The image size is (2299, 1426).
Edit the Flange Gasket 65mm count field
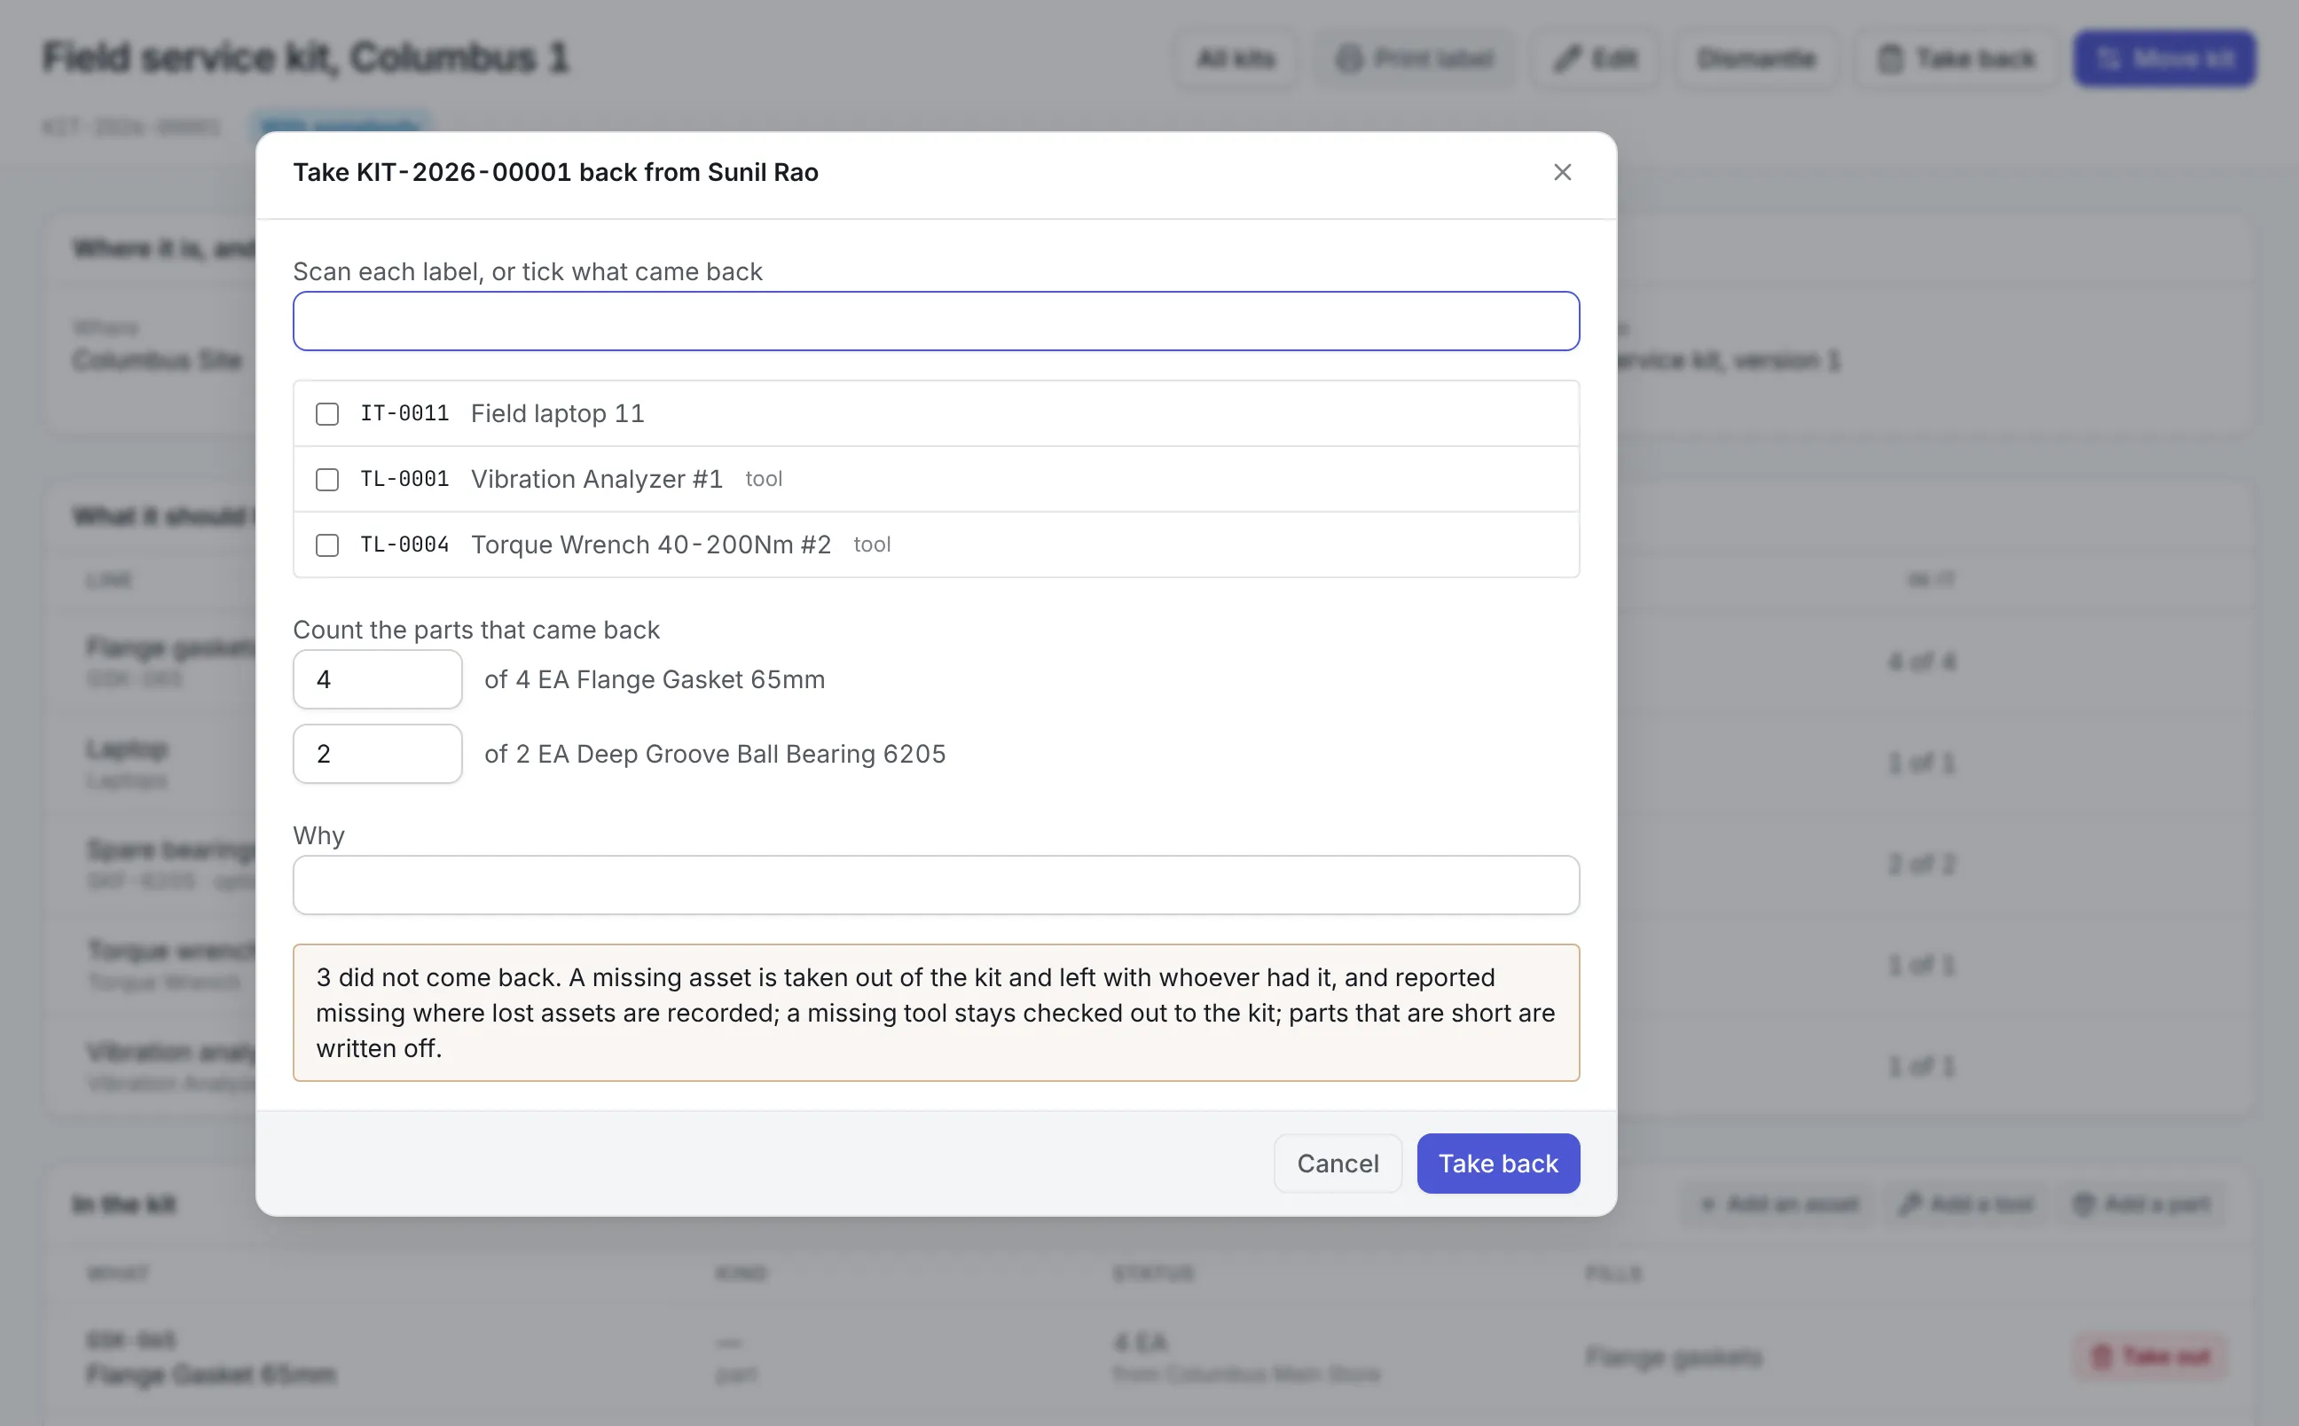[x=377, y=679]
